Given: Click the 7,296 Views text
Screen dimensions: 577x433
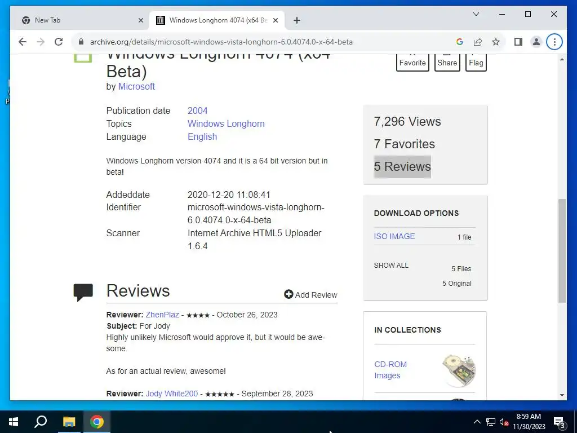Looking at the screenshot, I should [407, 122].
